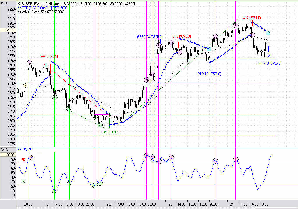Click the red 75 overbought level label

pos(23,160)
